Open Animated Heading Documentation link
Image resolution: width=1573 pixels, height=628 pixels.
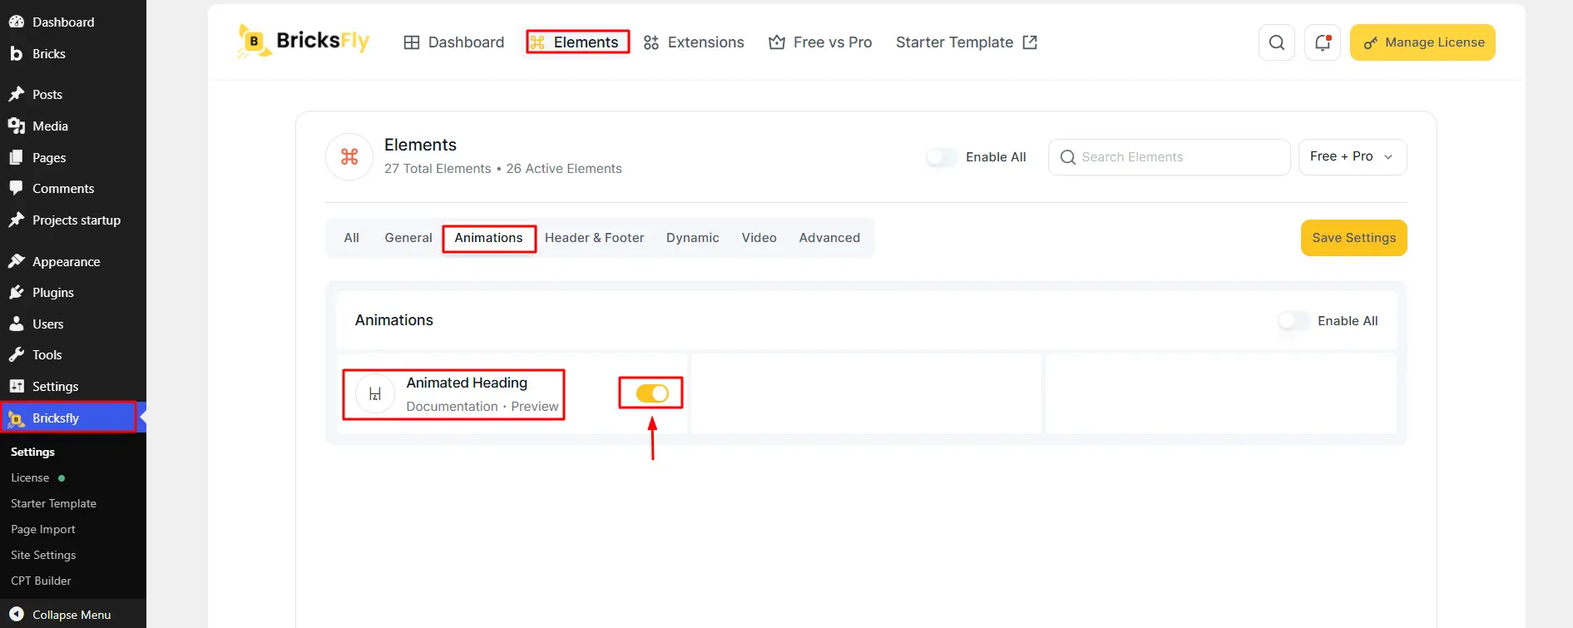pyautogui.click(x=452, y=407)
